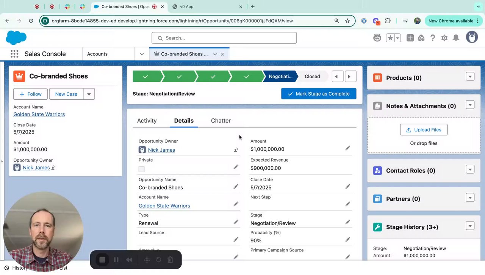Edit the Type field pencil icon
Screen dimensions: 485x275
pyautogui.click(x=236, y=222)
